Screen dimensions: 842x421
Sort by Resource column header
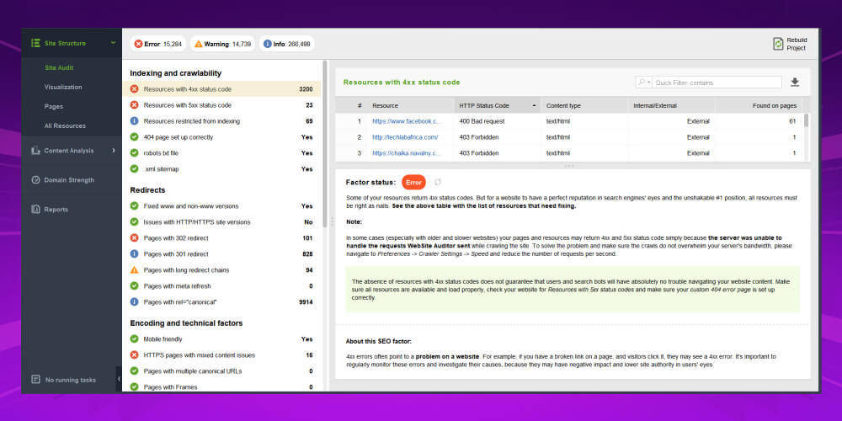[x=410, y=105]
